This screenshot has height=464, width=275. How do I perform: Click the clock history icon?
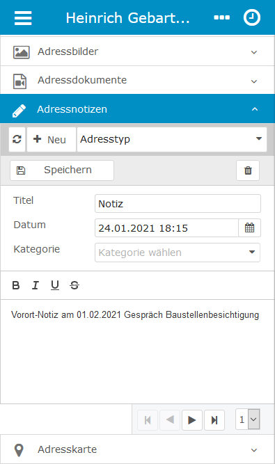coord(252,18)
